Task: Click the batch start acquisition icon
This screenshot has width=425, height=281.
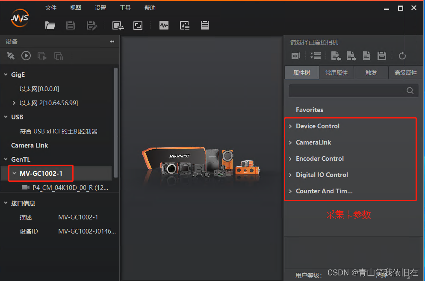Action: [x=42, y=56]
